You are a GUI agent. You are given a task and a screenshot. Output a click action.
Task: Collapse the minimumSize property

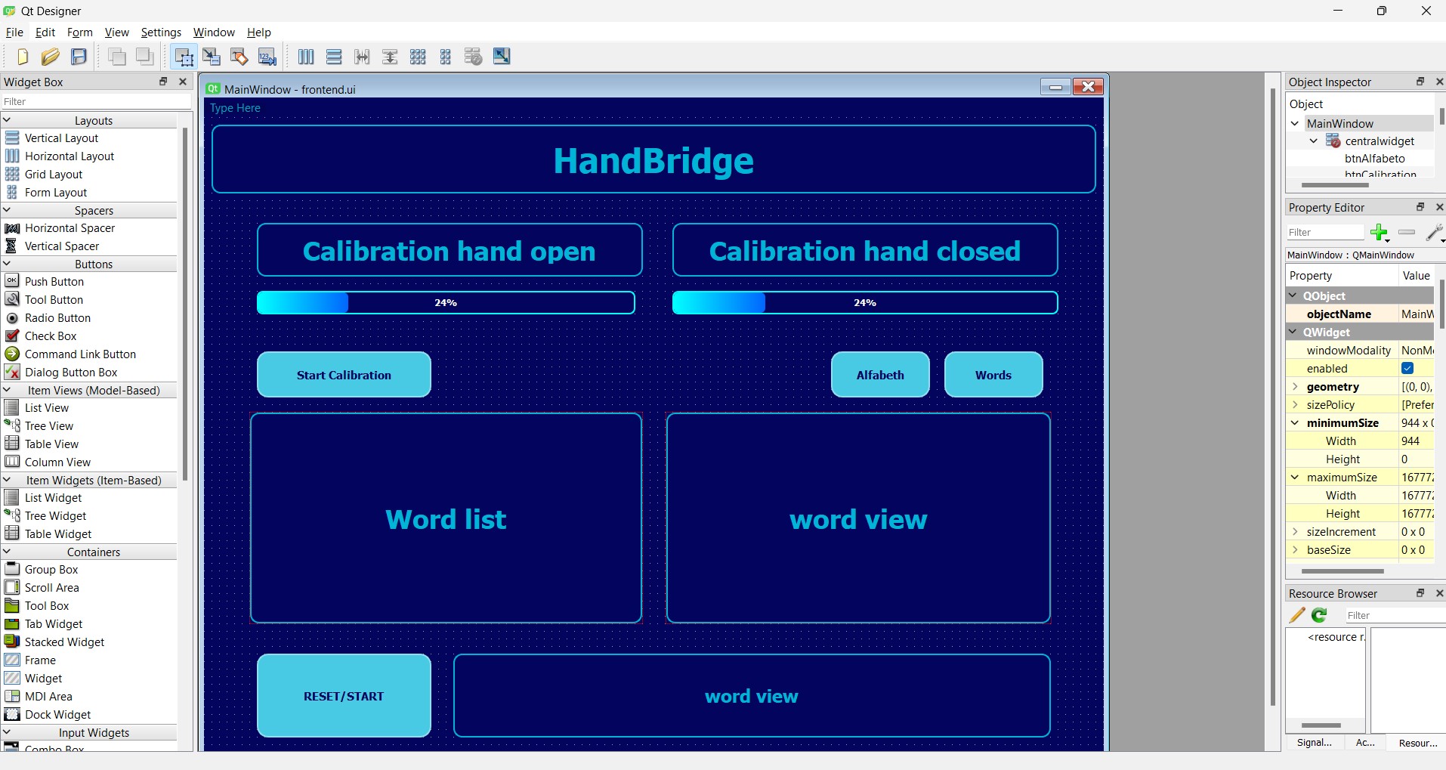pos(1295,423)
